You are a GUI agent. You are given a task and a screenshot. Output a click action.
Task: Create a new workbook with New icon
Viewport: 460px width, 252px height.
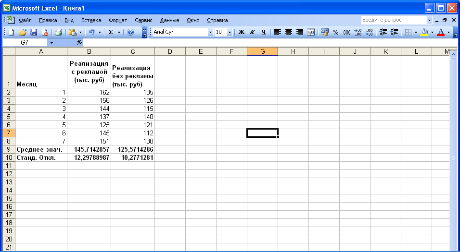[11, 32]
